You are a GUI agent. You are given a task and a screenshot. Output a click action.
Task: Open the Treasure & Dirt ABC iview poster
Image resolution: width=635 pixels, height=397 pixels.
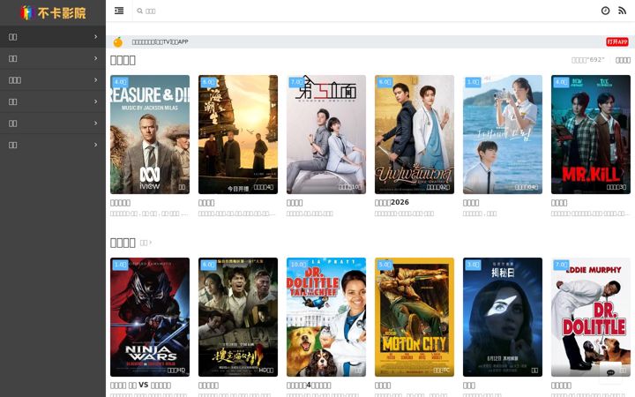click(150, 134)
